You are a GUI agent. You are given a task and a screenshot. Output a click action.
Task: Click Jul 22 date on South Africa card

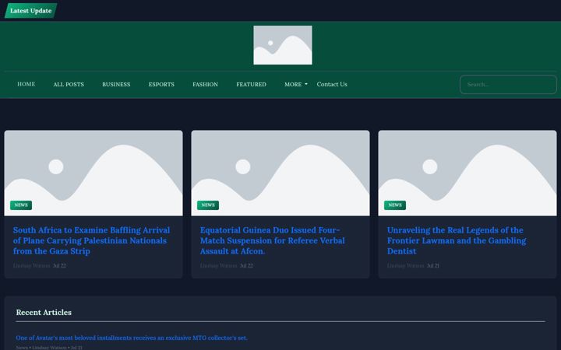pyautogui.click(x=59, y=266)
